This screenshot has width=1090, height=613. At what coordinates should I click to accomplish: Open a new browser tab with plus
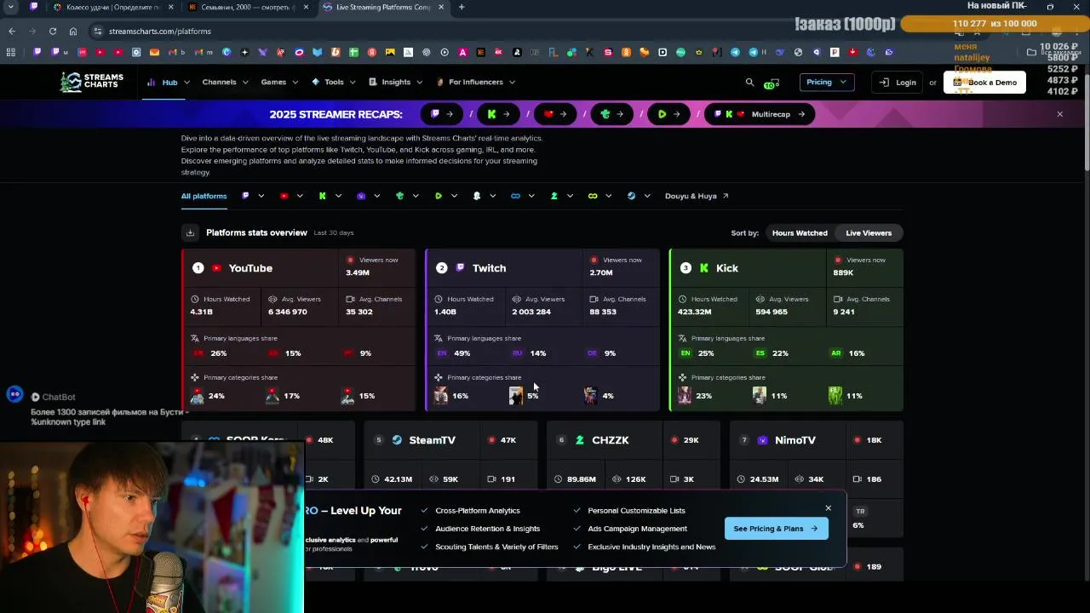(x=462, y=7)
